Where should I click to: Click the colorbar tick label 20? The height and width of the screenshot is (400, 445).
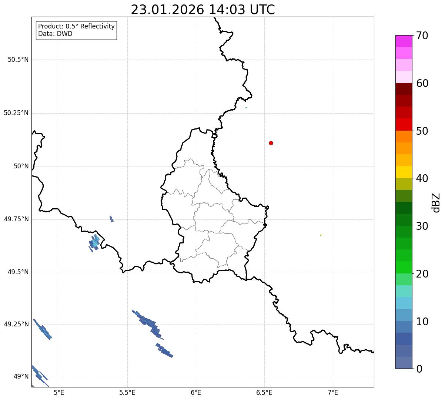point(422,274)
